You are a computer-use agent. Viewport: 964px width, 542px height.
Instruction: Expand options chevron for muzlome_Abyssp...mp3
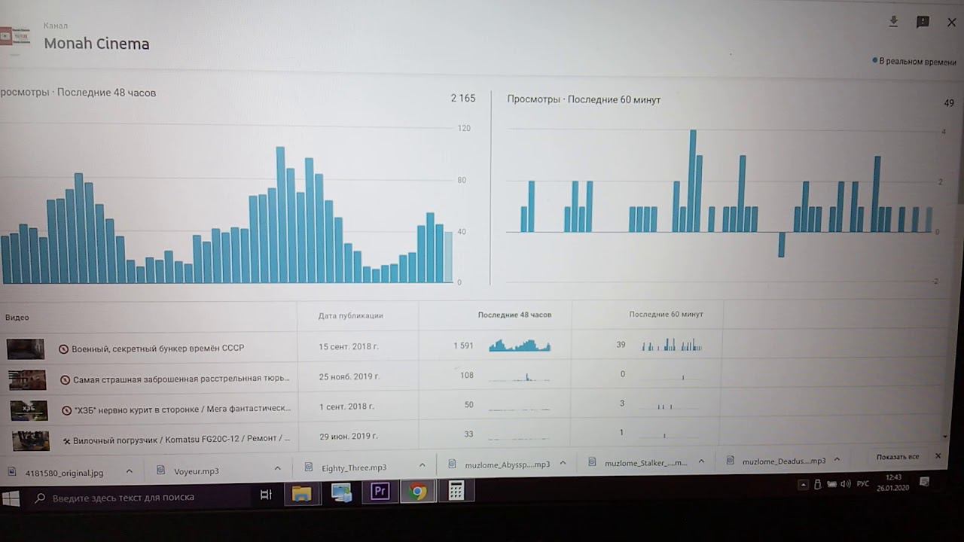[x=562, y=463]
